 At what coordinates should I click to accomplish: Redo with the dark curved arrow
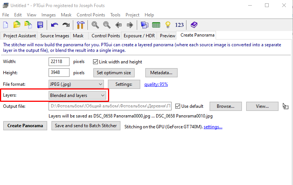[66, 25]
